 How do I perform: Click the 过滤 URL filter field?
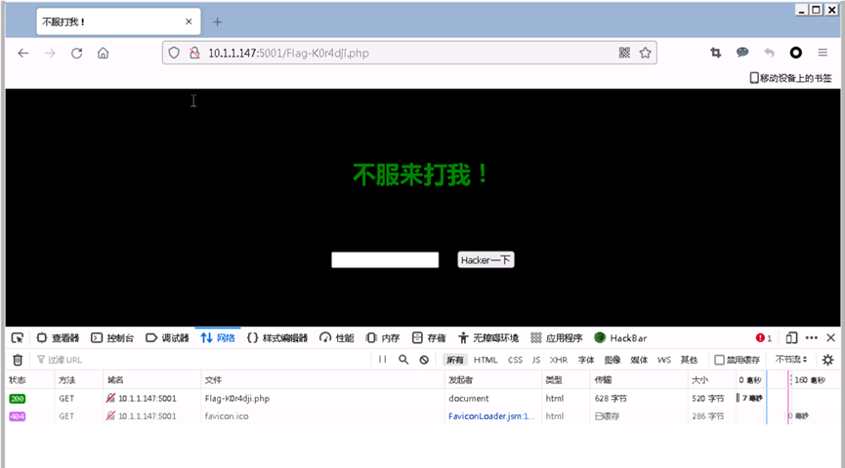click(x=204, y=360)
